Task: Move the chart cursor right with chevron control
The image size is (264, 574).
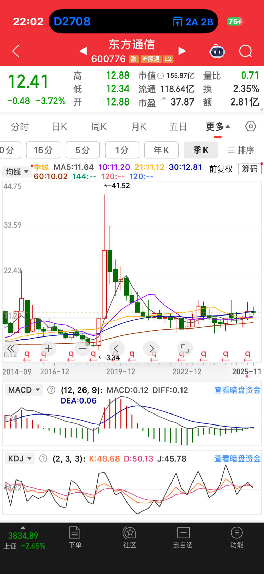Action: click(x=151, y=349)
